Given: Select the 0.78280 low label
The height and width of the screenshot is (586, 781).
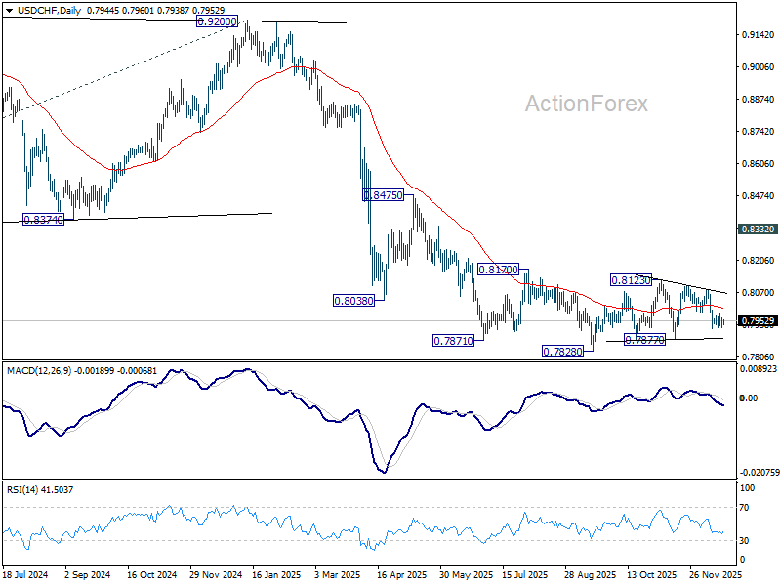Looking at the screenshot, I should click(562, 352).
